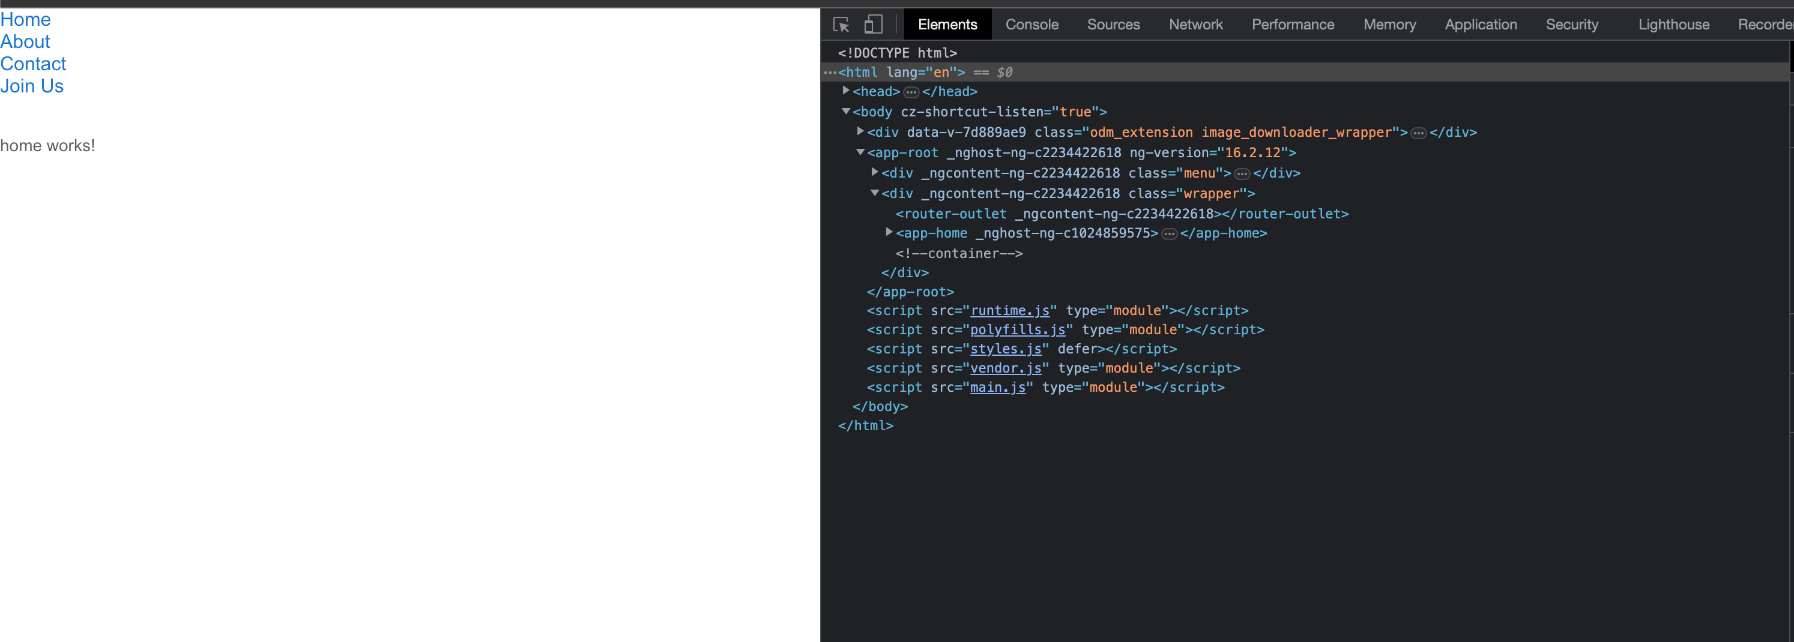Follow the Home link on the page

tap(25, 19)
